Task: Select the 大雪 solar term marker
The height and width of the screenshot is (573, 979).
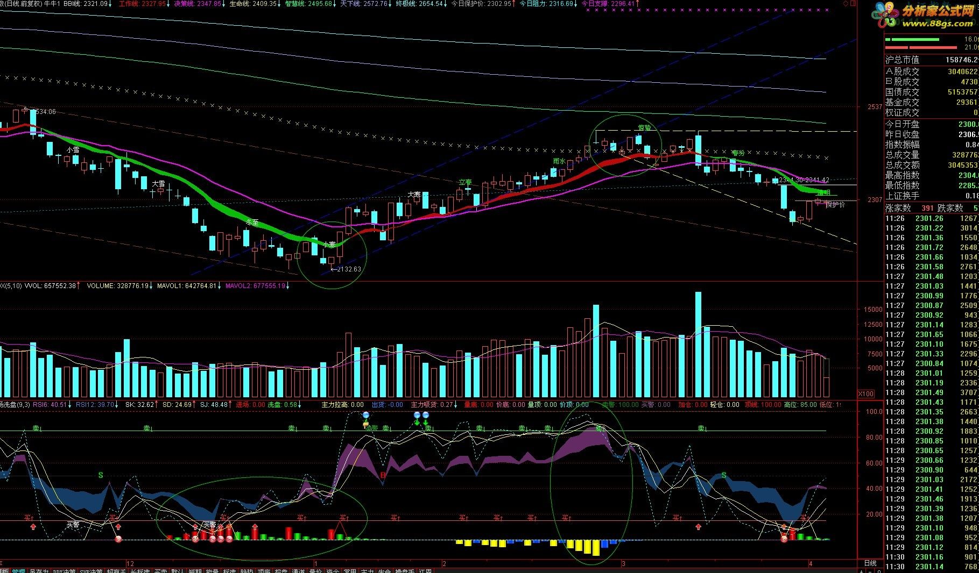Action: (158, 184)
